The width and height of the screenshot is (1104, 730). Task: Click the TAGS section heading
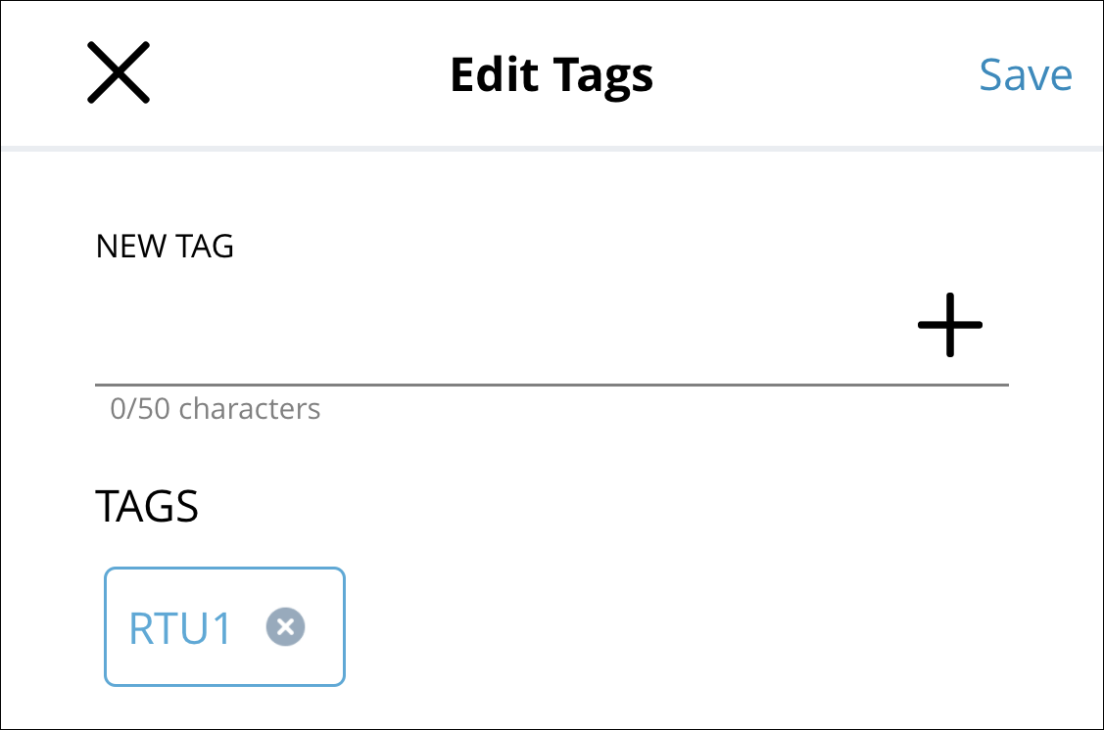pyautogui.click(x=147, y=506)
